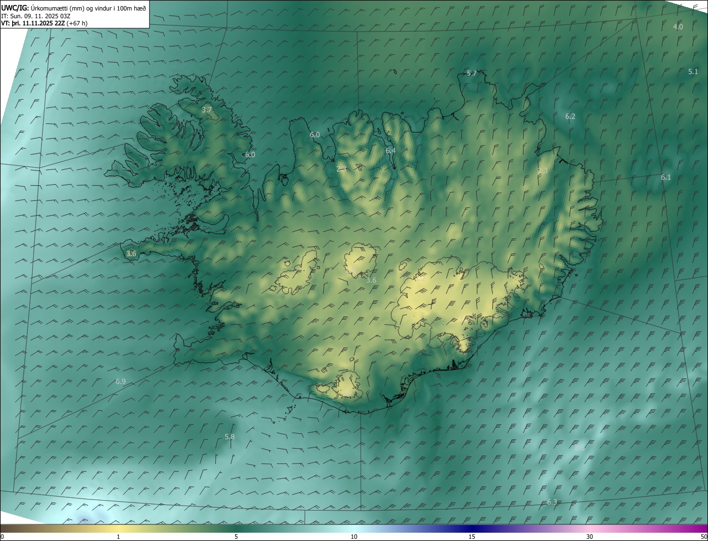Select the 6.4 value label in the north
708x541 pixels.
391,150
